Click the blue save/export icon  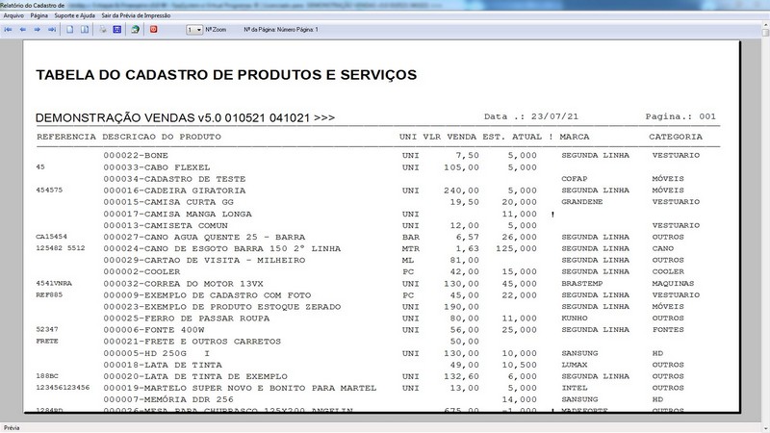(x=116, y=30)
